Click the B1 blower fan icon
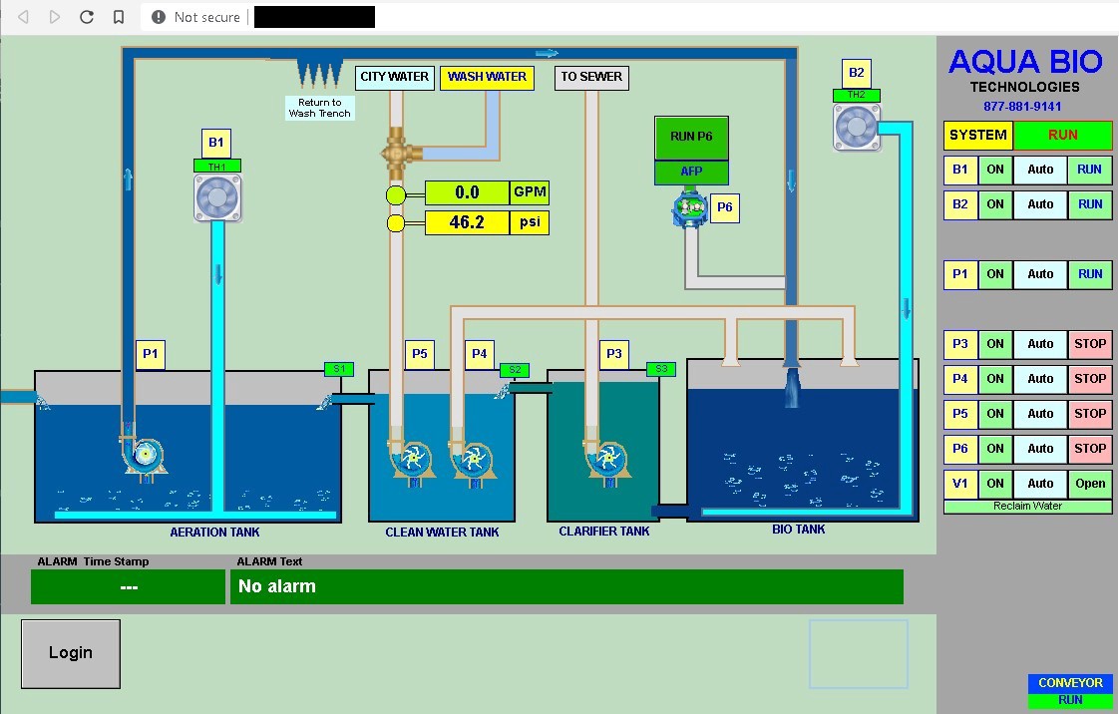The image size is (1119, 714). (216, 196)
